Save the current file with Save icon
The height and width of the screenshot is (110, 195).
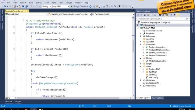[x=23, y=6]
